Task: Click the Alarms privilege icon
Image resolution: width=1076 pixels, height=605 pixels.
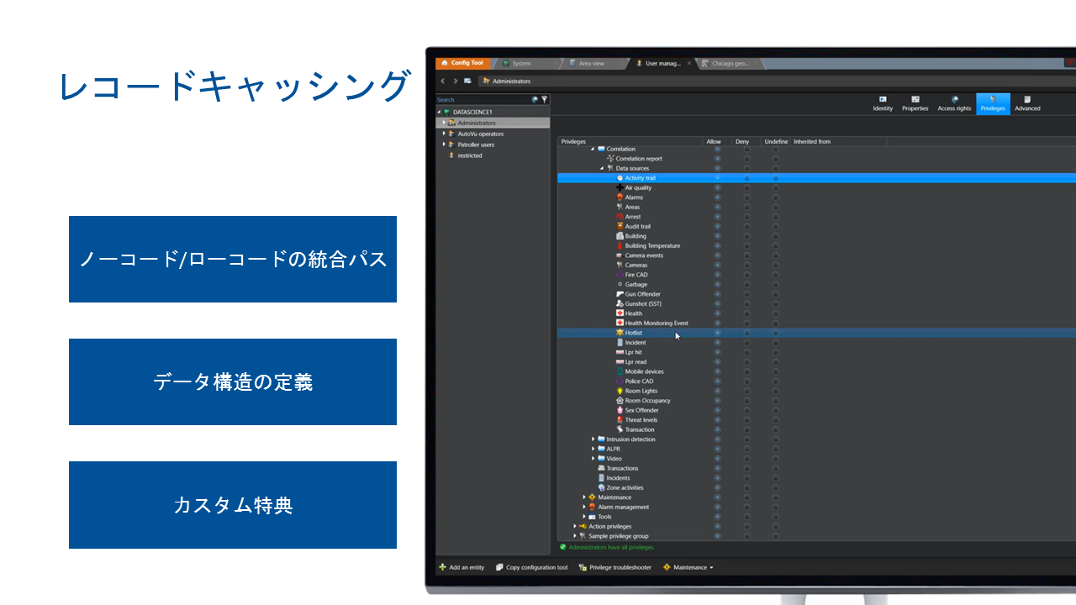Action: [620, 197]
